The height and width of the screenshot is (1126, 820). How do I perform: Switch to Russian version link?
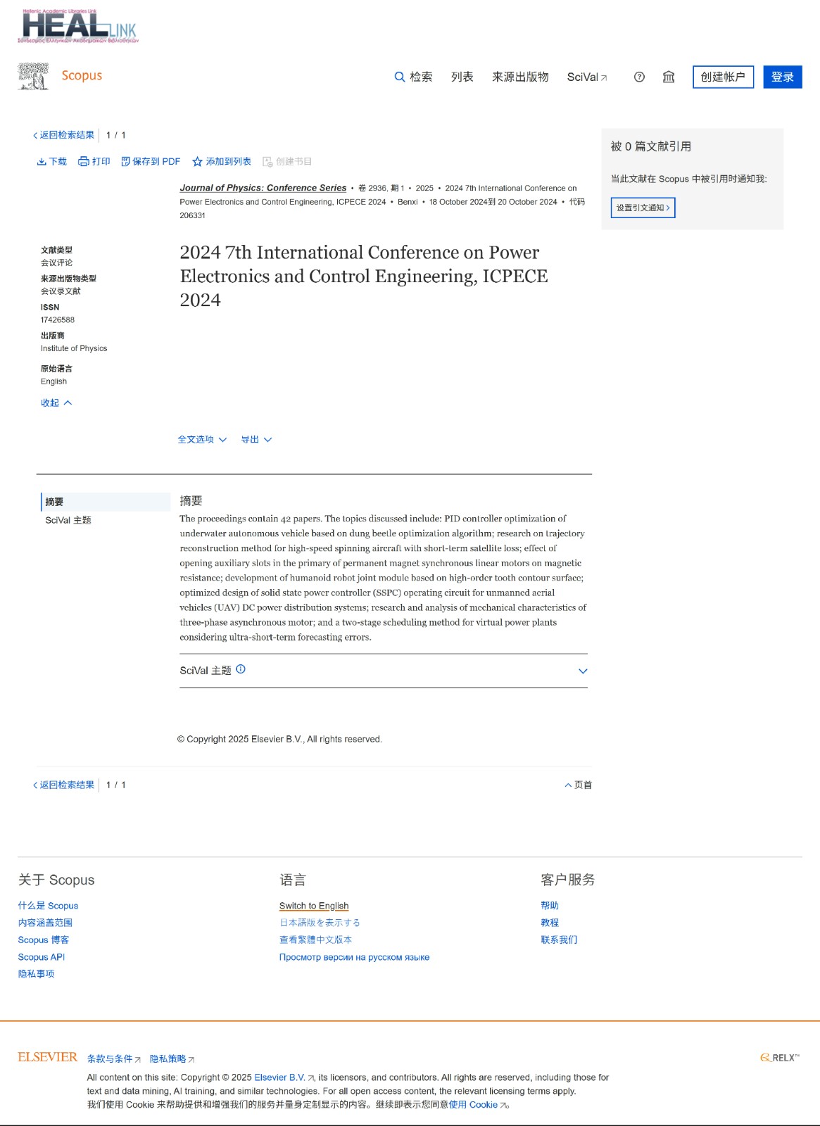(x=354, y=957)
